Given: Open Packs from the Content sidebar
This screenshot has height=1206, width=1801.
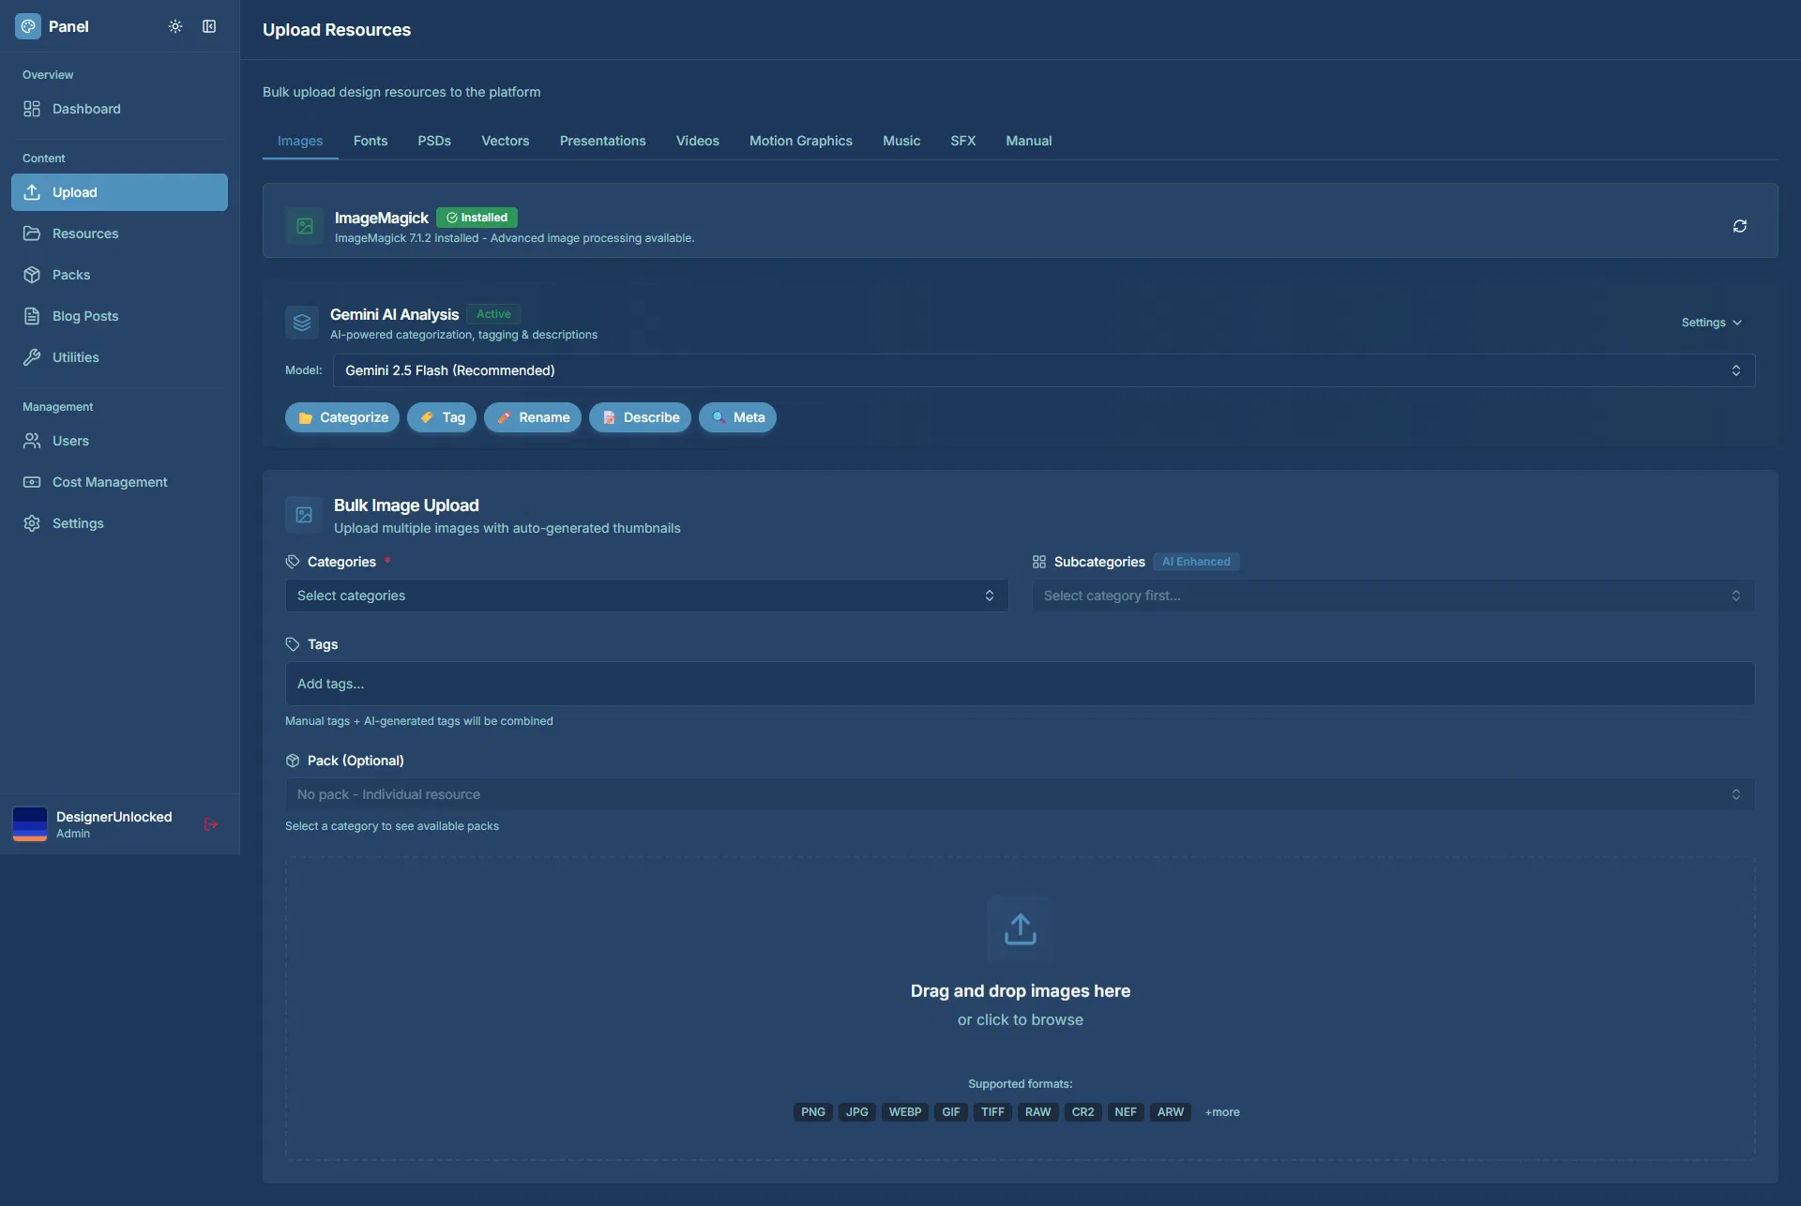Looking at the screenshot, I should 71,274.
